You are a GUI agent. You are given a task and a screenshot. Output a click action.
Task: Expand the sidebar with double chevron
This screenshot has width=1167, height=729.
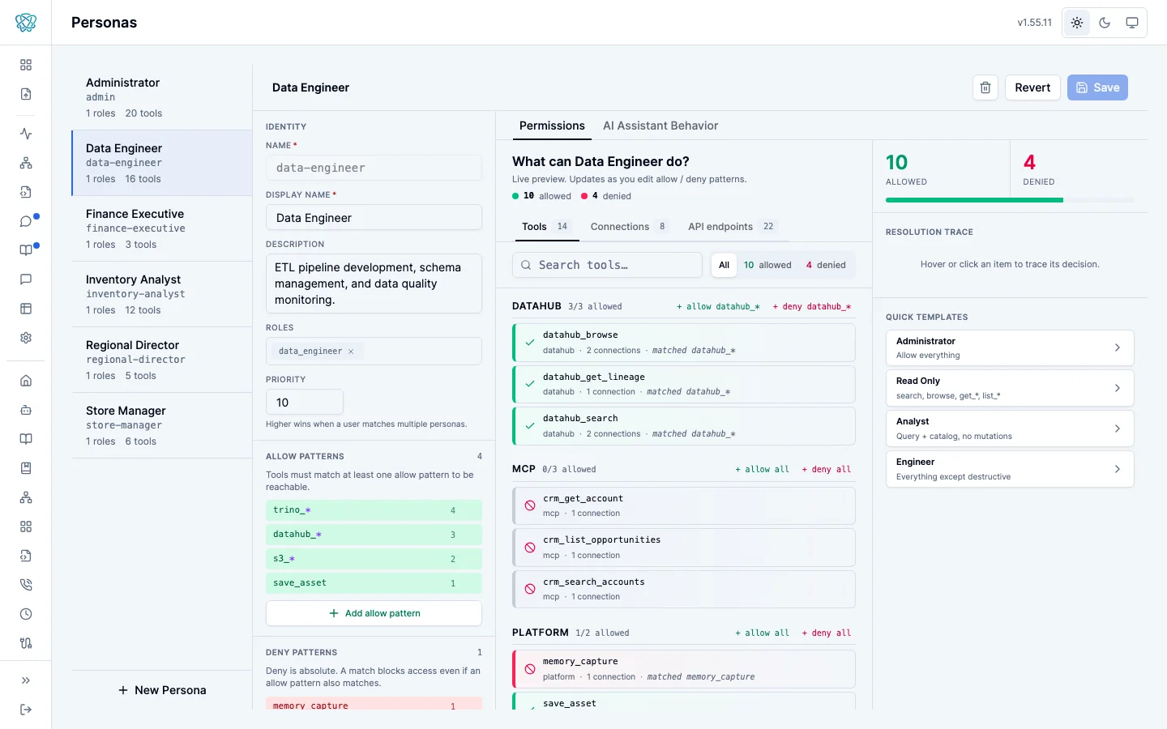point(26,680)
